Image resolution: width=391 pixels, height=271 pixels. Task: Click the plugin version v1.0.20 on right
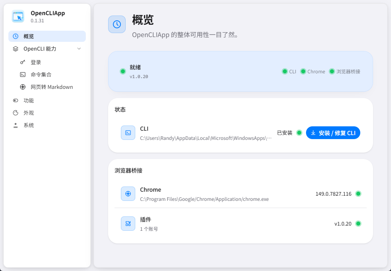(343, 224)
